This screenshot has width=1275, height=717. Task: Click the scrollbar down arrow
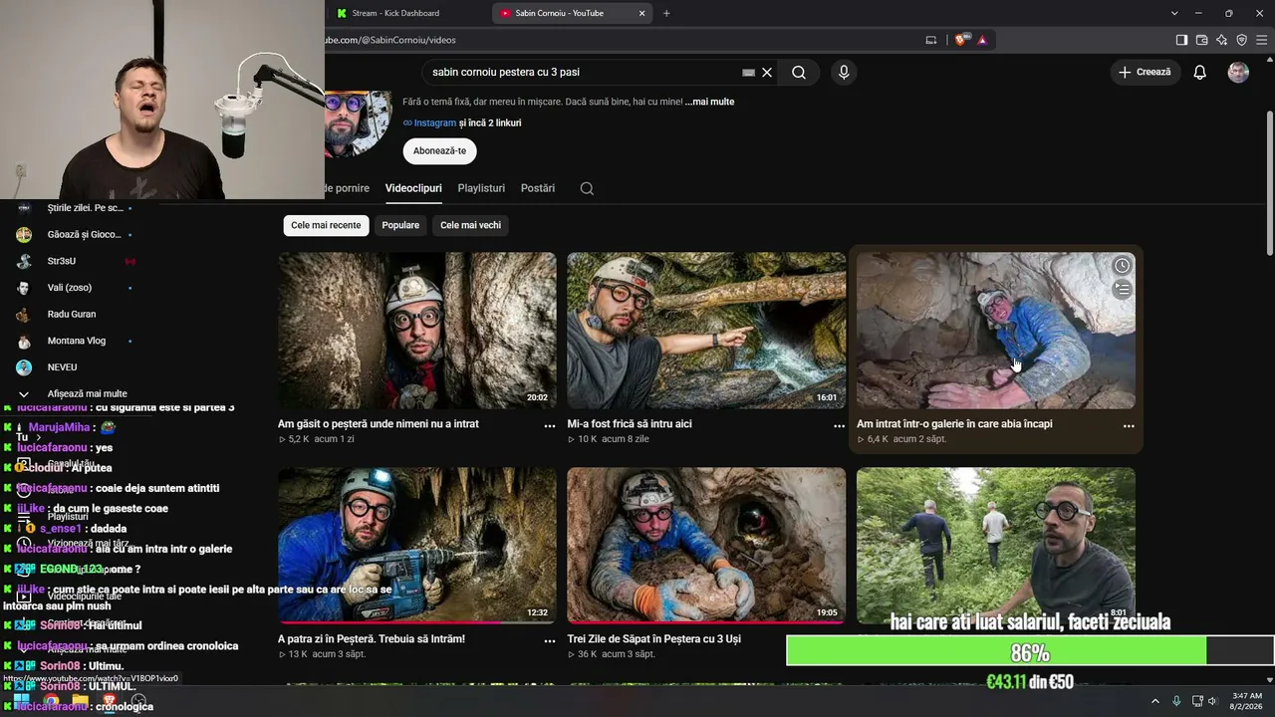[x=1268, y=680]
